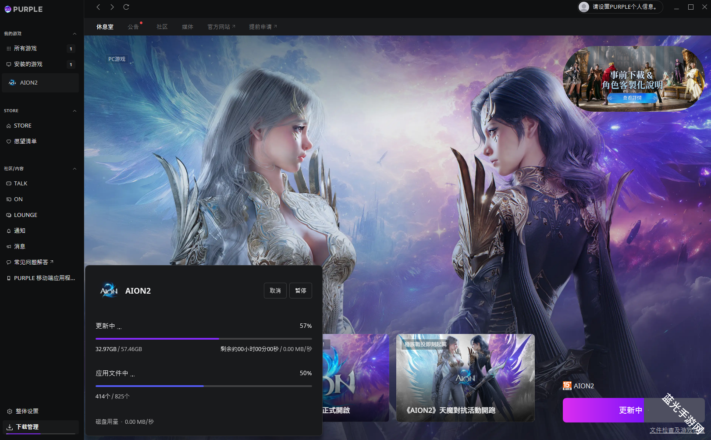Open AION2 game in sidebar
The image size is (711, 440).
[x=29, y=83]
